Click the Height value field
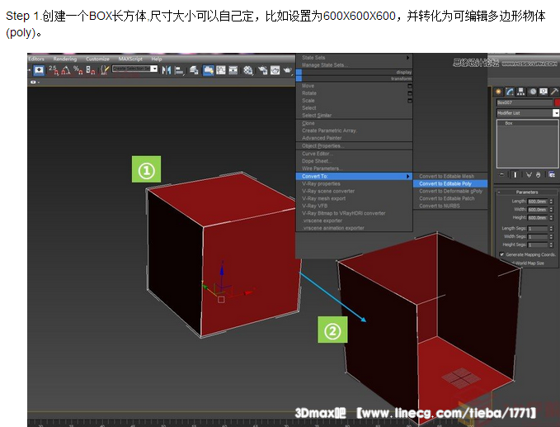 pos(537,217)
